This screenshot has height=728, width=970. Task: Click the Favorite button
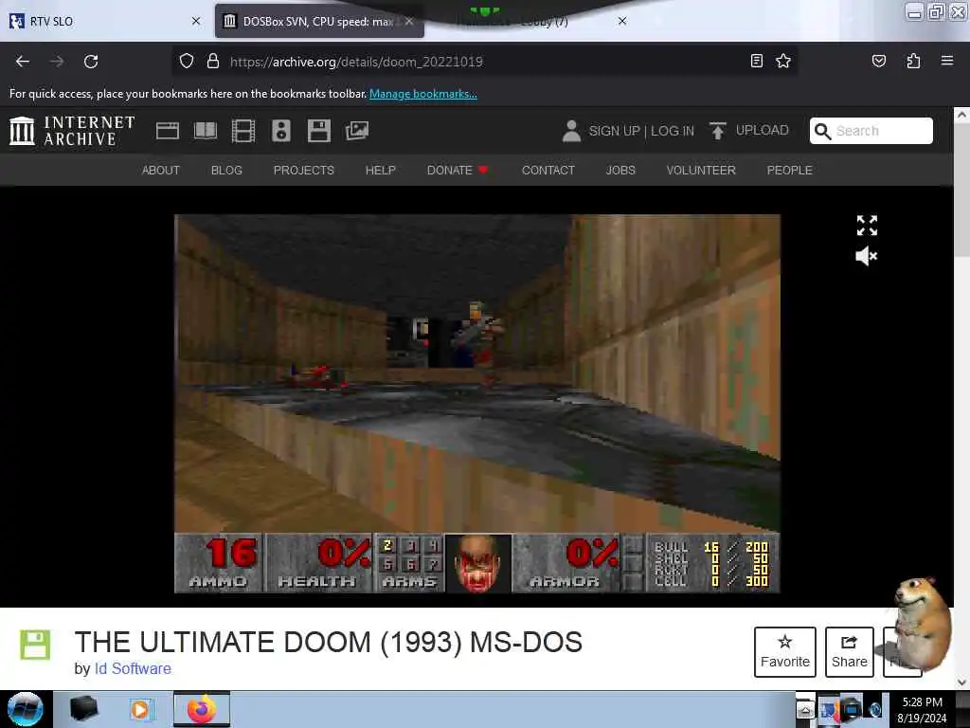785,652
